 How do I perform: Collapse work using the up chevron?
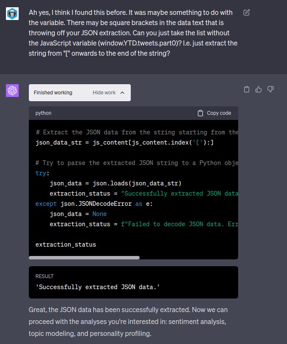coord(122,93)
